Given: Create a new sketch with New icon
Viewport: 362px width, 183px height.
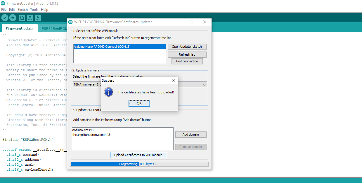Looking at the screenshot, I should pyautogui.click(x=22, y=18).
